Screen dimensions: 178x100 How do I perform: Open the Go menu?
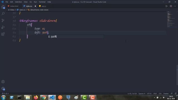(x=31, y=2)
